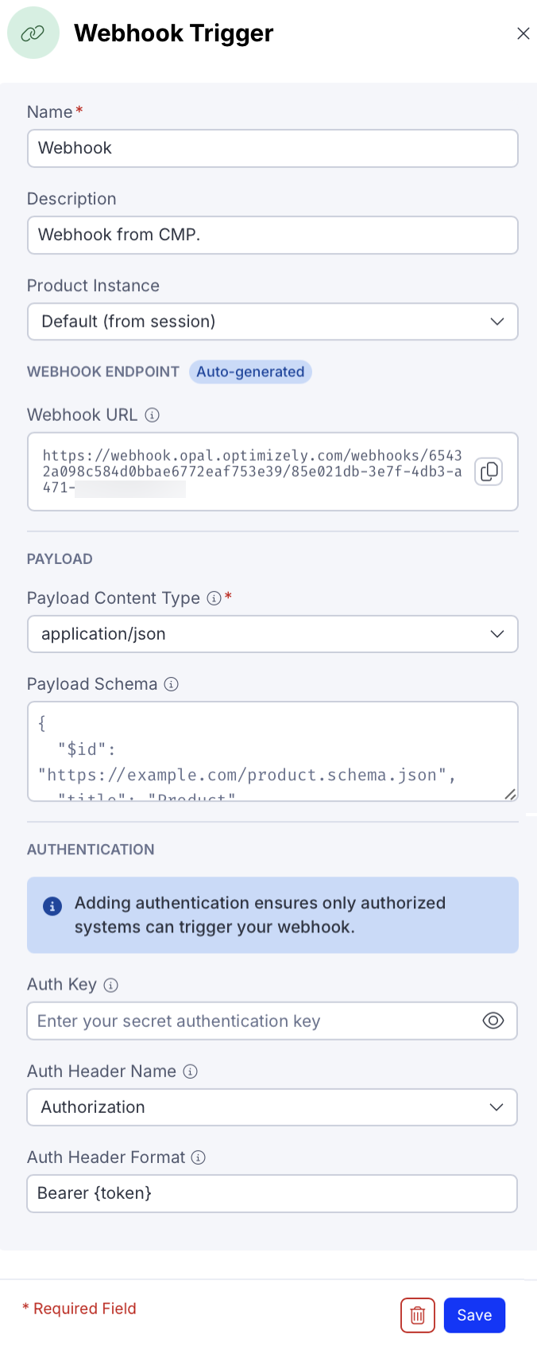Click inside the Auth Key input field
Viewport: 537px width, 1346px height.
(x=238, y=1020)
